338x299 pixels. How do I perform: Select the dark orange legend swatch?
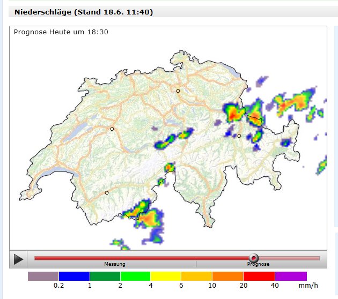pyautogui.click(x=228, y=276)
